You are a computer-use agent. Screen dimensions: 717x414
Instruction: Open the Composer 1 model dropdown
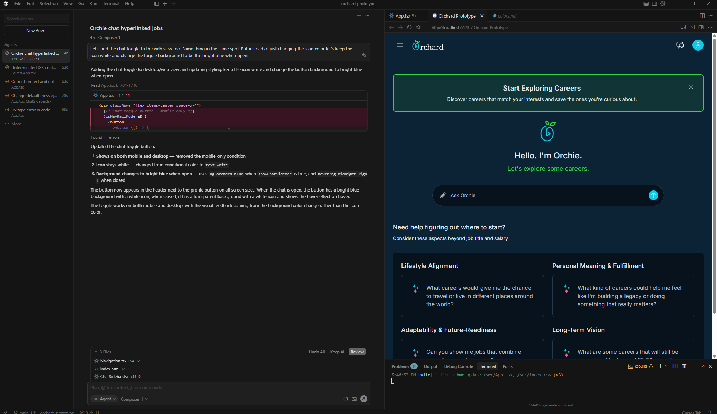pos(134,399)
